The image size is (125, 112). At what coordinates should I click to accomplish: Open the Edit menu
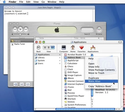pyautogui.click(x=28, y=2)
